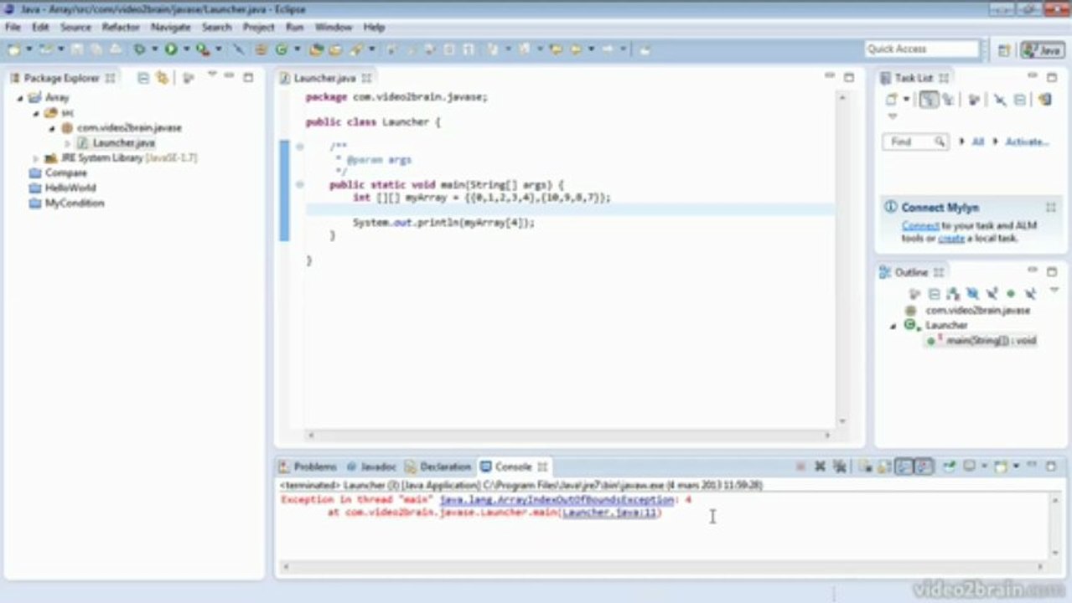This screenshot has width=1072, height=603.
Task: Open the Refactor menu
Action: [121, 27]
